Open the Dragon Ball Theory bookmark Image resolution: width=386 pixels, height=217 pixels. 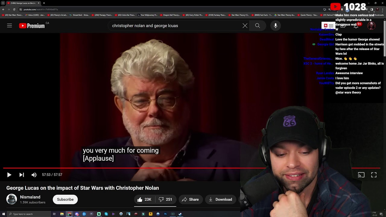(x=170, y=15)
